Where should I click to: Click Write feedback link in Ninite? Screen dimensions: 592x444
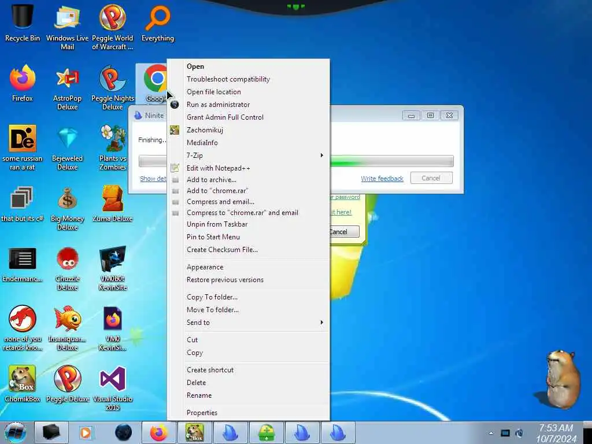click(x=382, y=179)
